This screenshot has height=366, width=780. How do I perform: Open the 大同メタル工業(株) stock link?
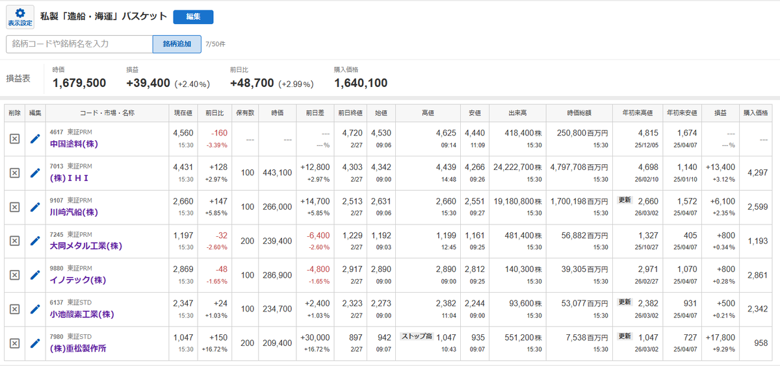click(x=86, y=246)
